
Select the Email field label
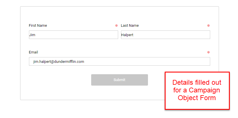click(33, 52)
